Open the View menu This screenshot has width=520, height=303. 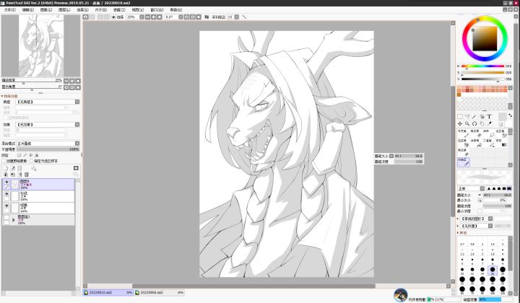pos(138,10)
